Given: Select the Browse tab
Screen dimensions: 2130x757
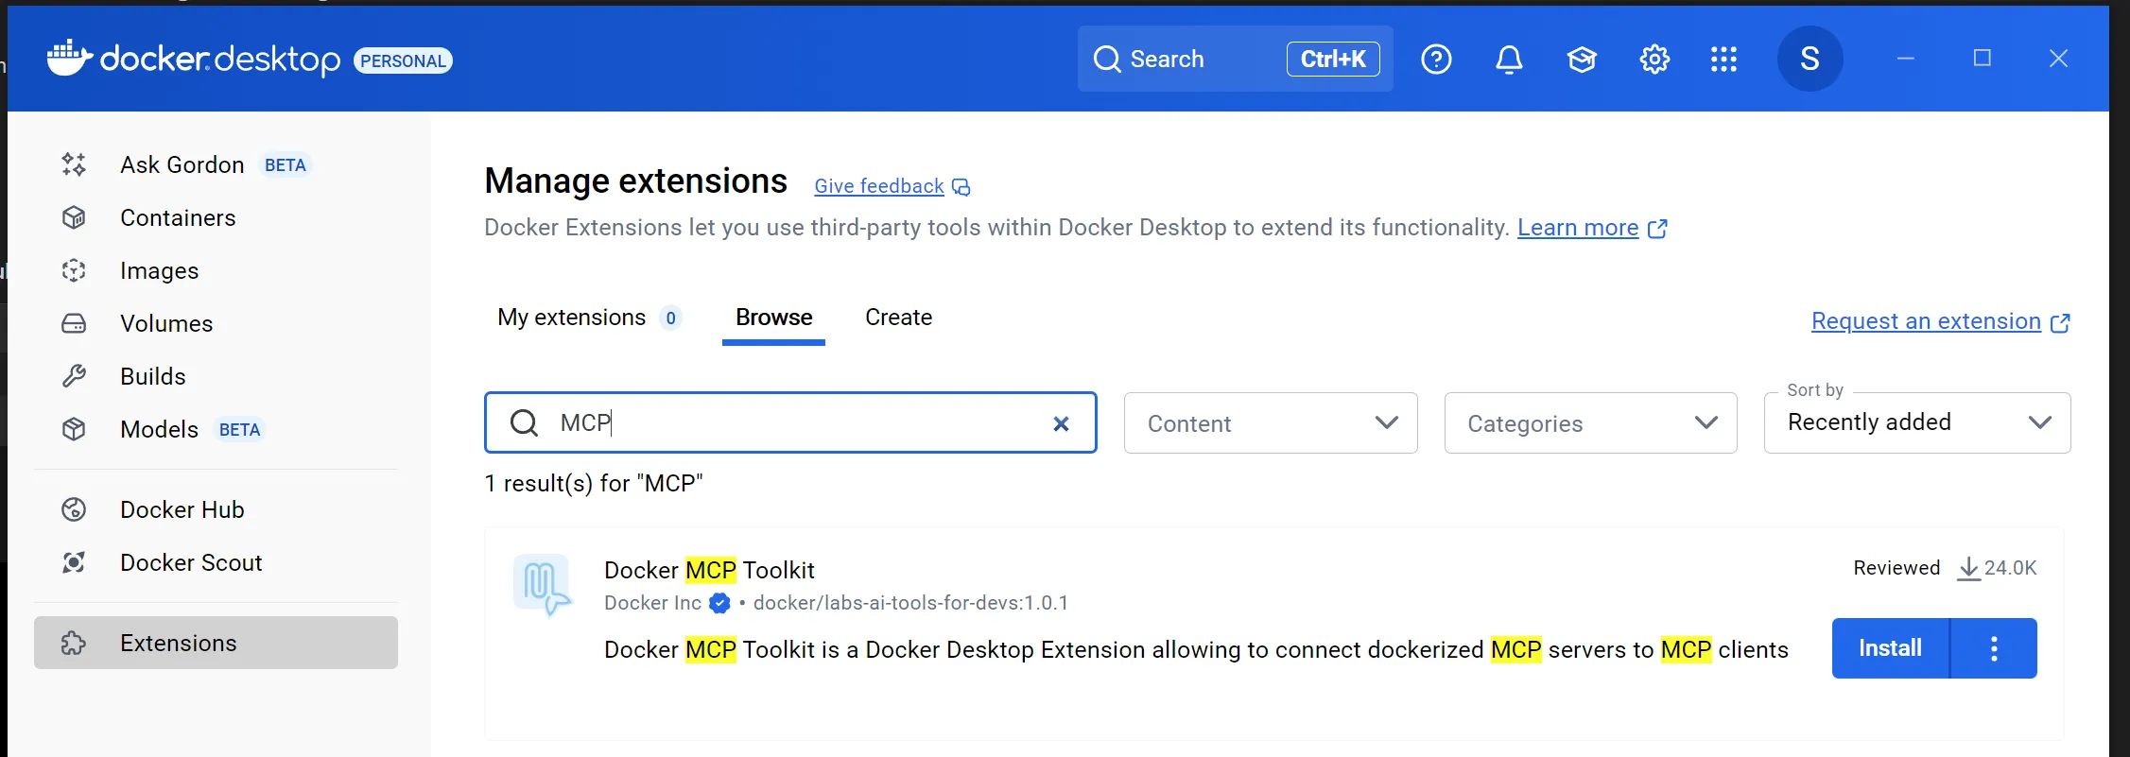Looking at the screenshot, I should [773, 318].
